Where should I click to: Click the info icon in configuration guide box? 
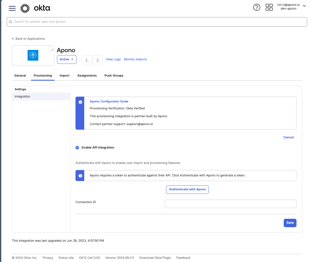pos(80,102)
